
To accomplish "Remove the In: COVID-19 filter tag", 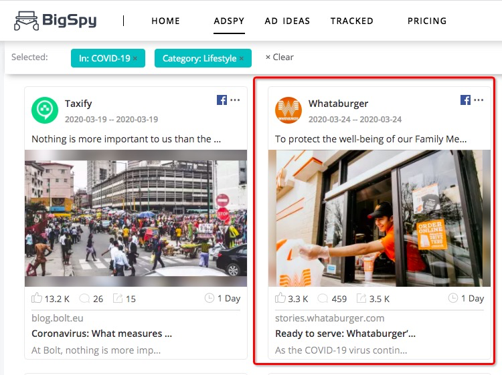I will [135, 59].
